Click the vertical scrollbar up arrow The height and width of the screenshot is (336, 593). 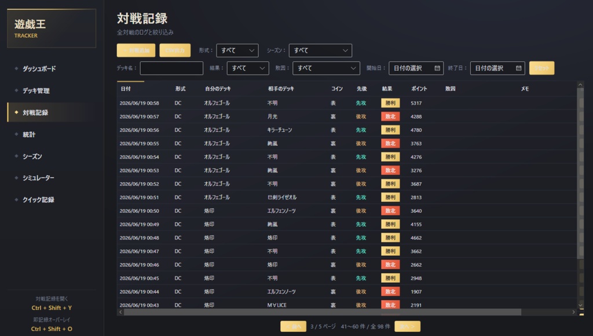(580, 85)
